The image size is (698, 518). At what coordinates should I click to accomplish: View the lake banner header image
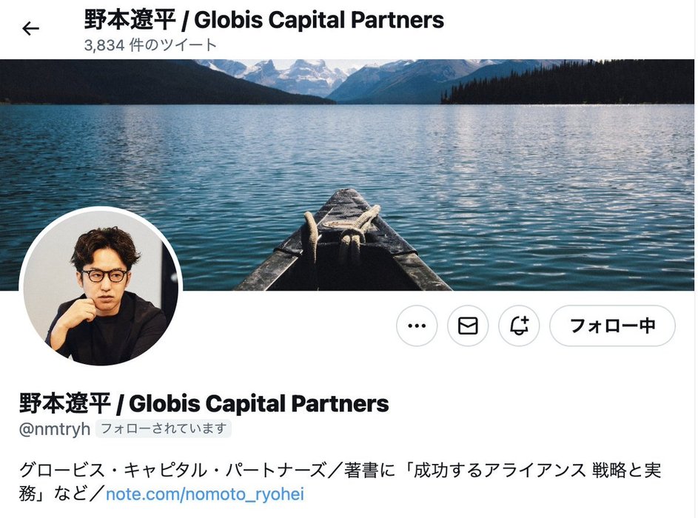coord(347,175)
